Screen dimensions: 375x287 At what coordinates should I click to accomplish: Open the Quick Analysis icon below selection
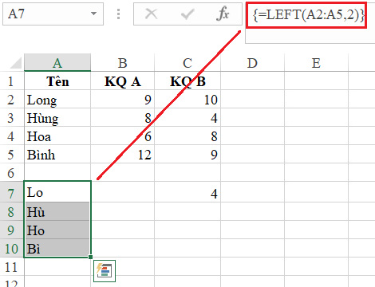105,271
